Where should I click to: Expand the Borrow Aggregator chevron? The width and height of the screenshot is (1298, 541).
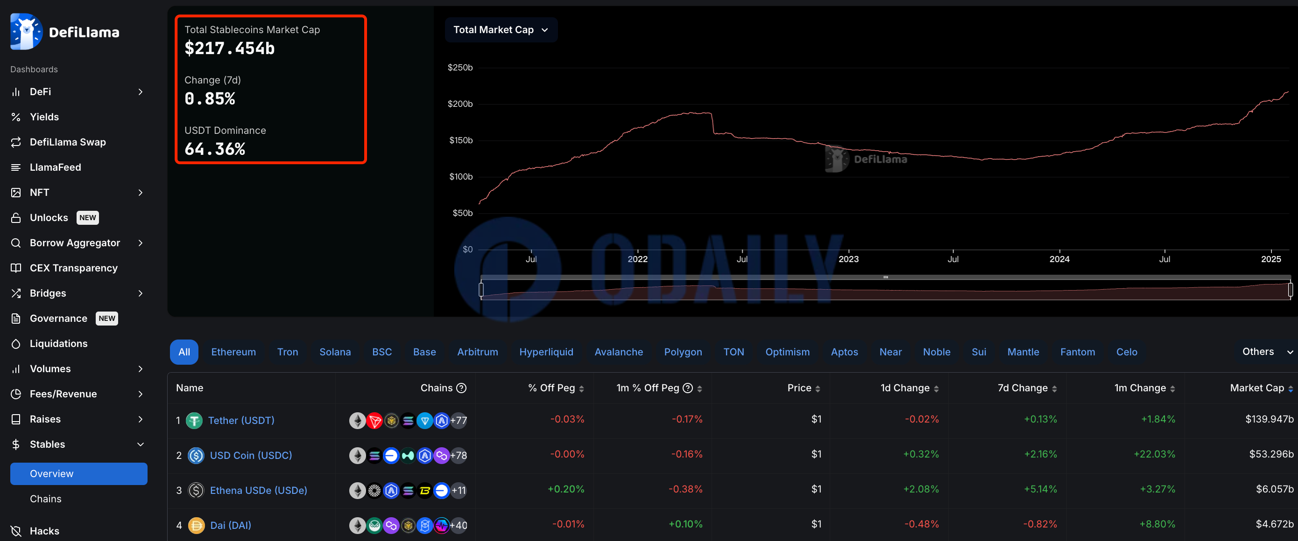141,243
